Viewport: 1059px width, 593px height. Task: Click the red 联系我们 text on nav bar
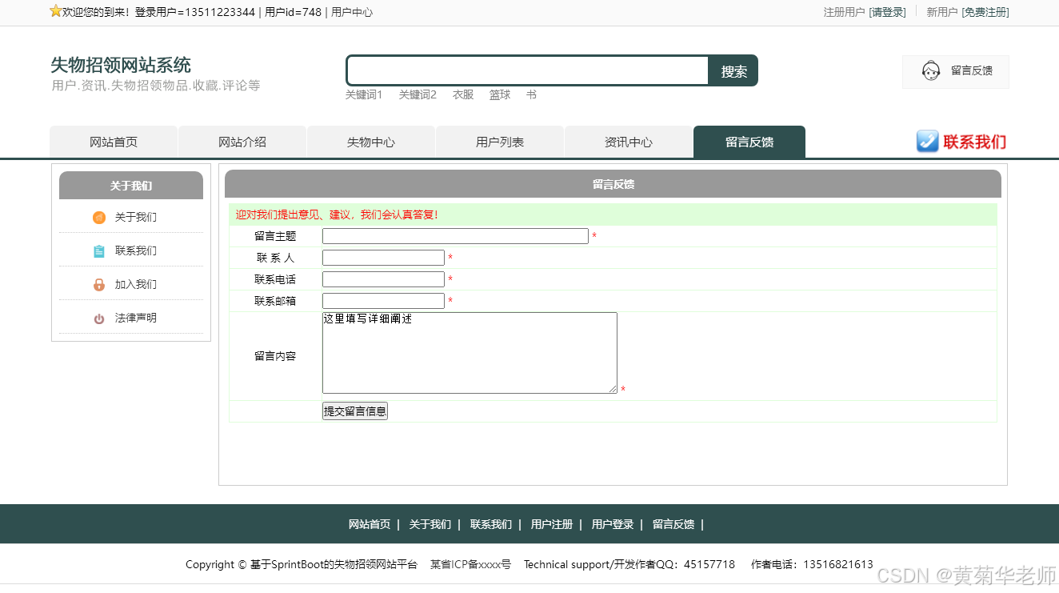pyautogui.click(x=974, y=142)
